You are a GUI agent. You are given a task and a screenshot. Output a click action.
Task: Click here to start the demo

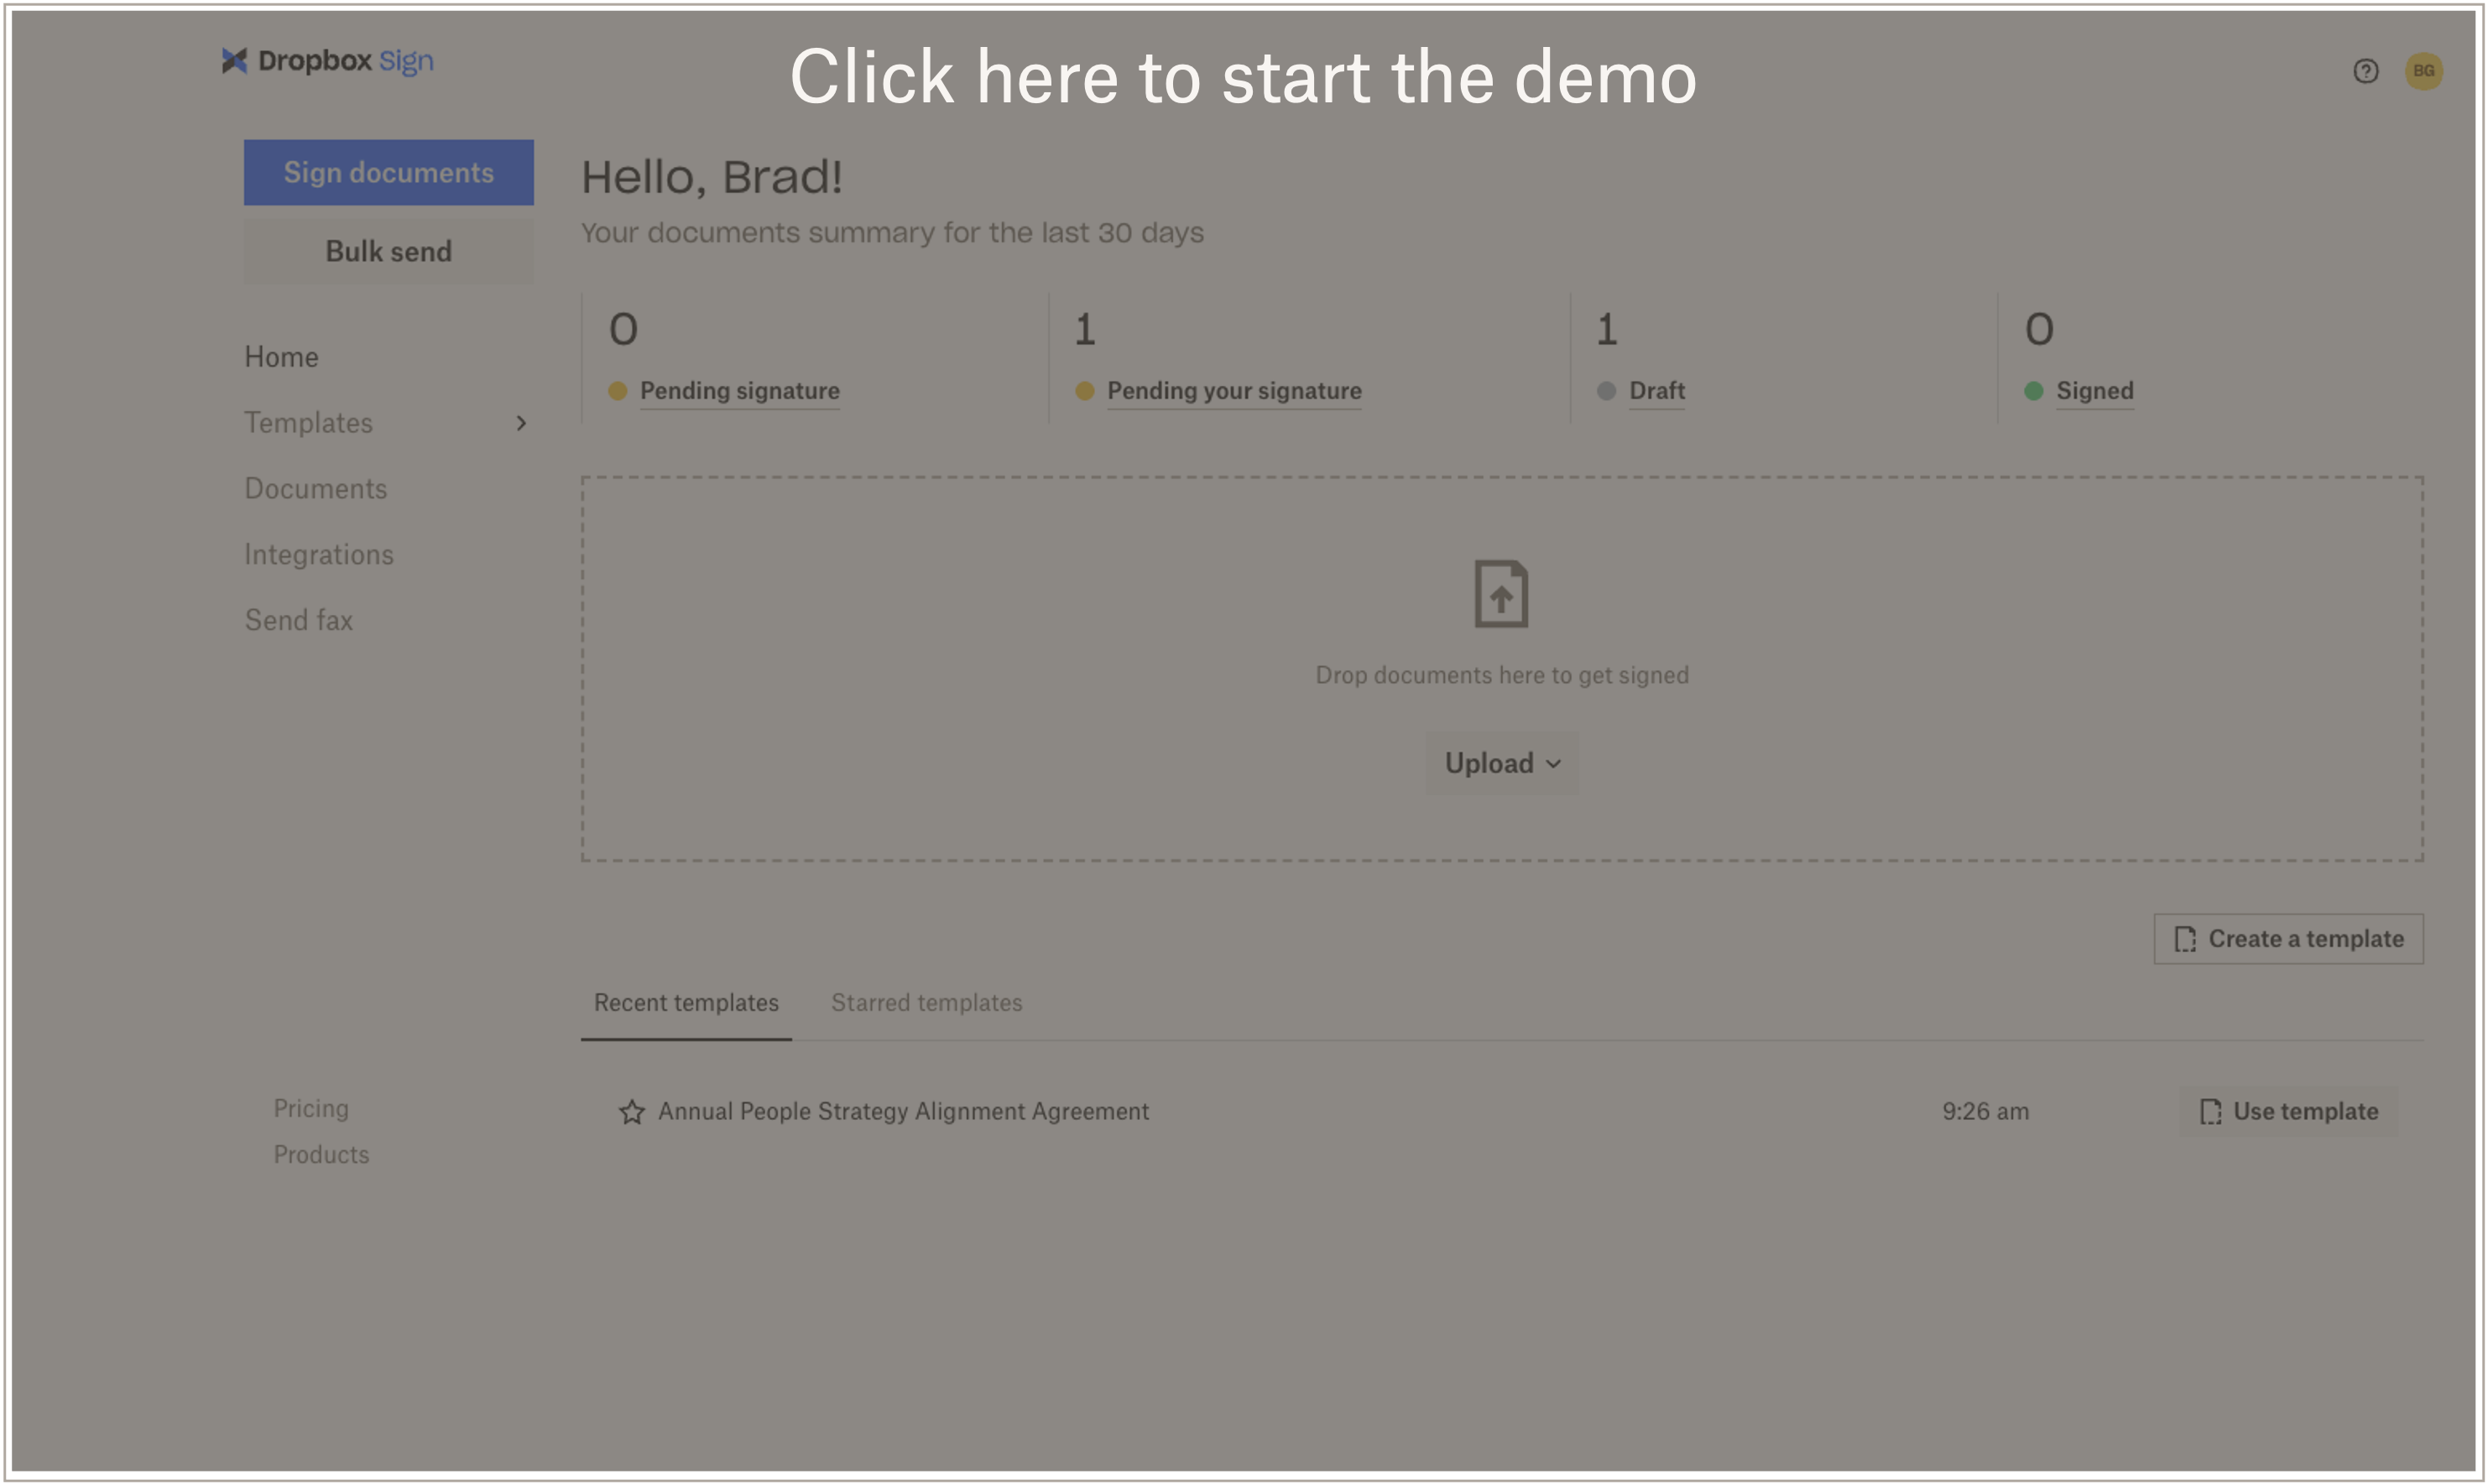pos(1244,78)
